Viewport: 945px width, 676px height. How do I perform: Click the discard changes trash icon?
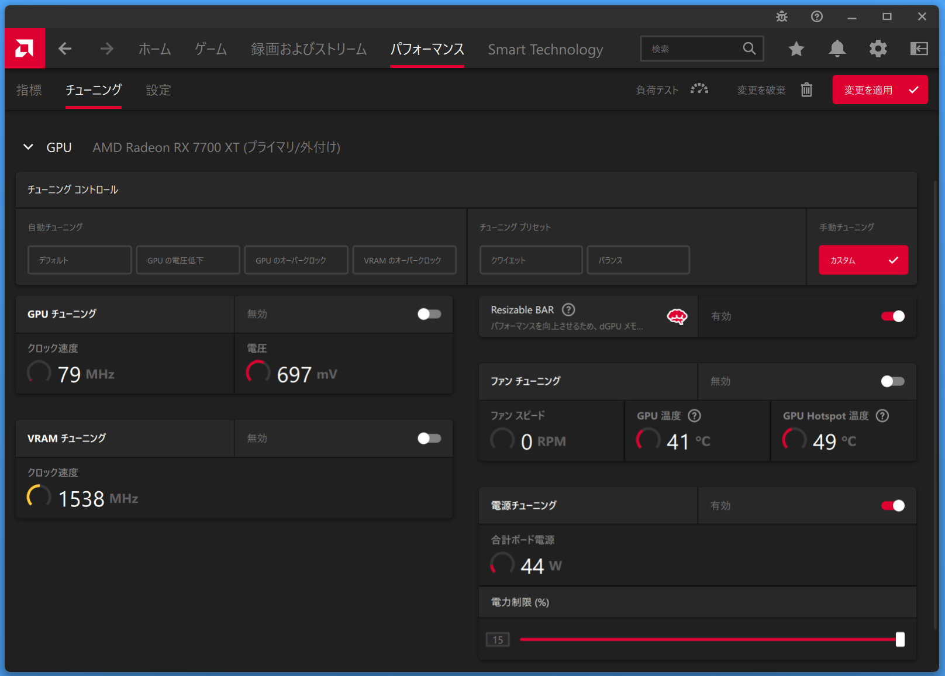806,89
